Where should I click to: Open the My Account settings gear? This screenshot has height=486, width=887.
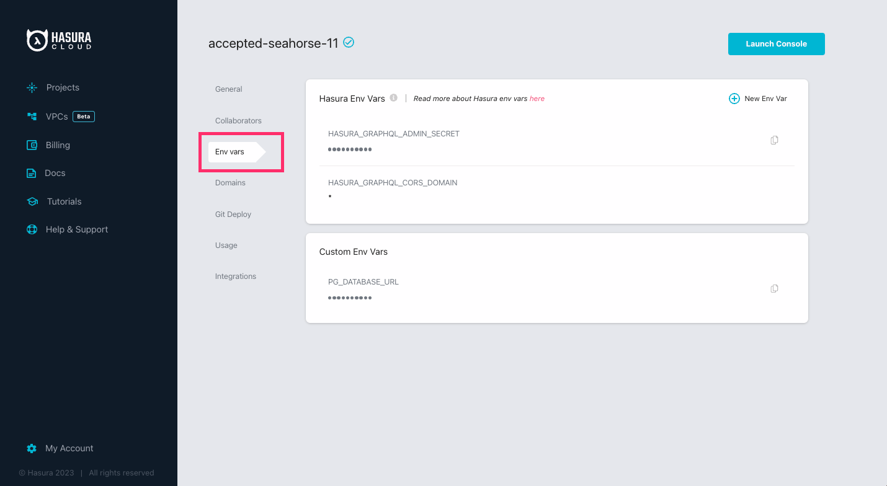pyautogui.click(x=32, y=448)
